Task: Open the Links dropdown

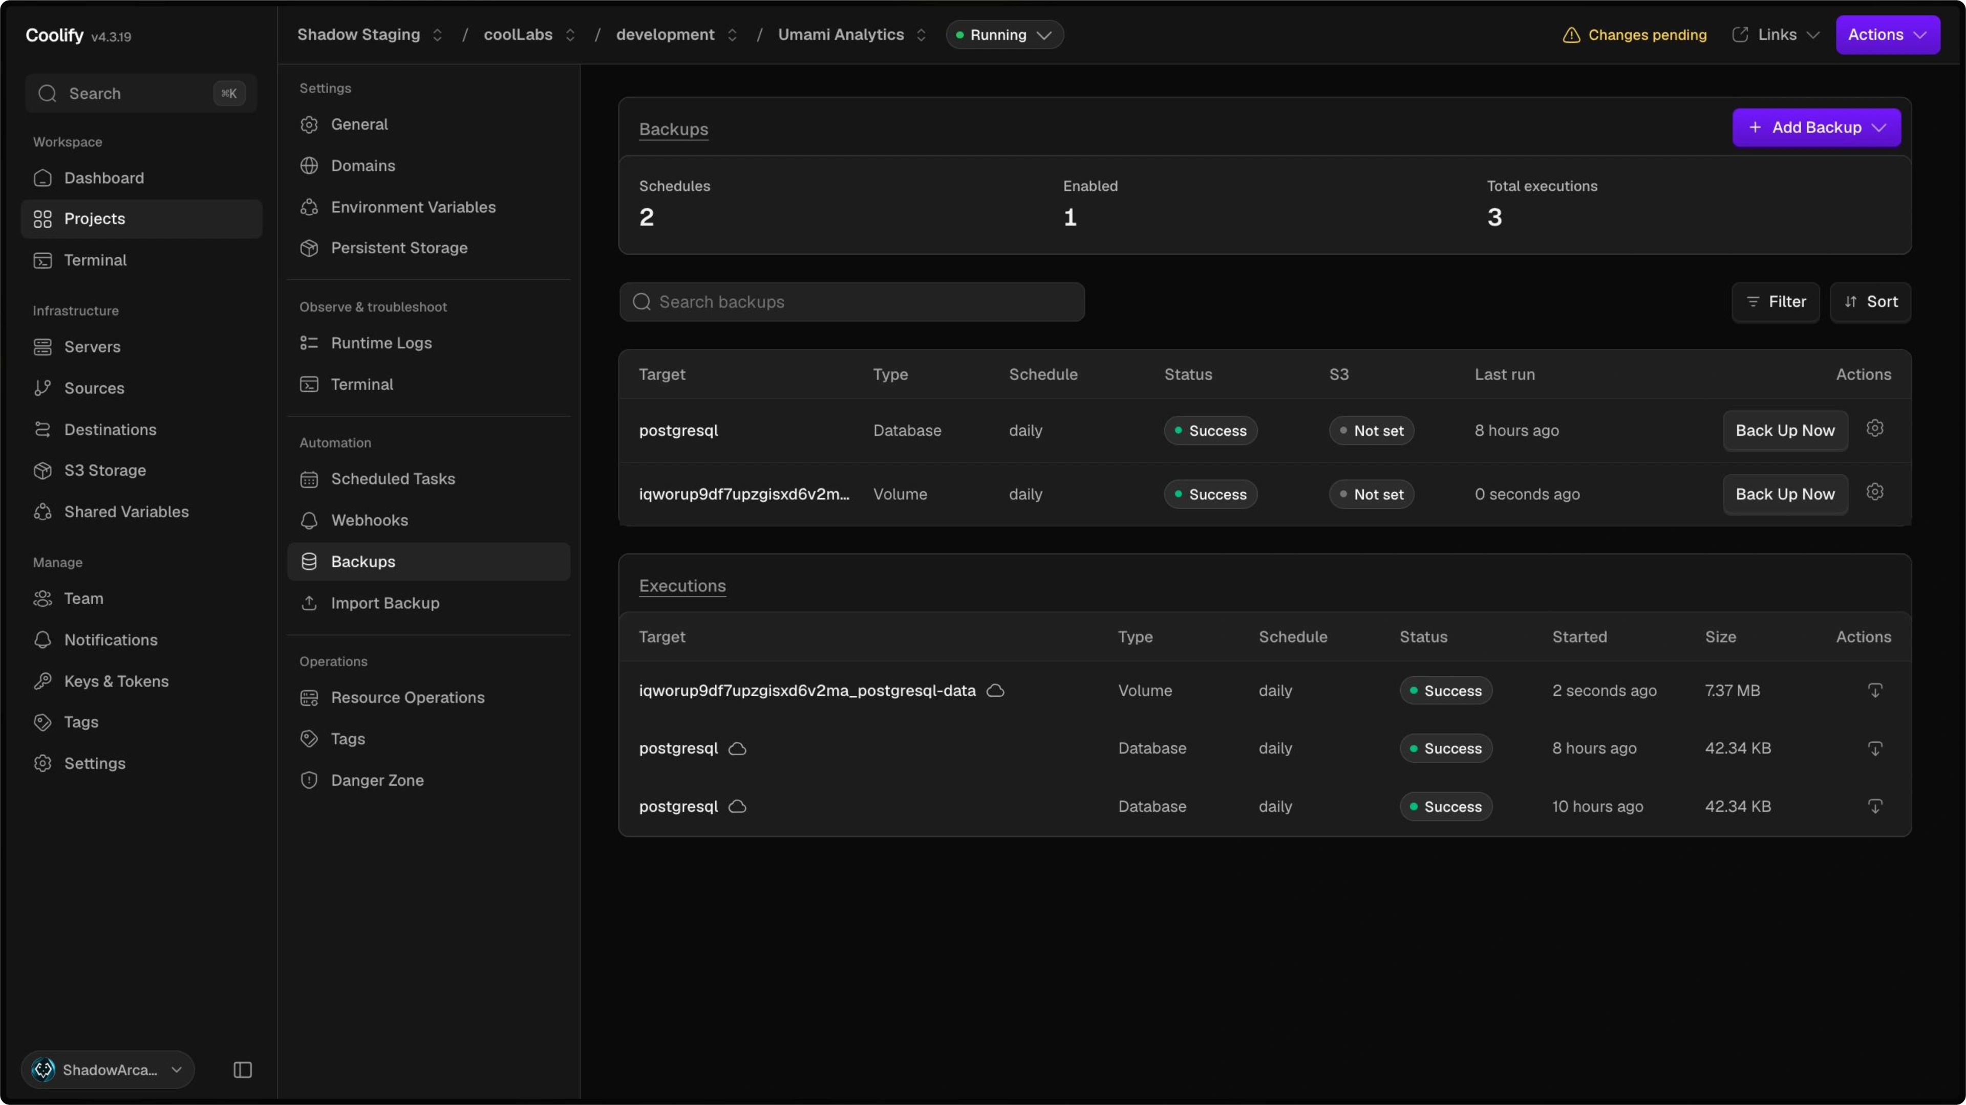Action: point(1776,35)
